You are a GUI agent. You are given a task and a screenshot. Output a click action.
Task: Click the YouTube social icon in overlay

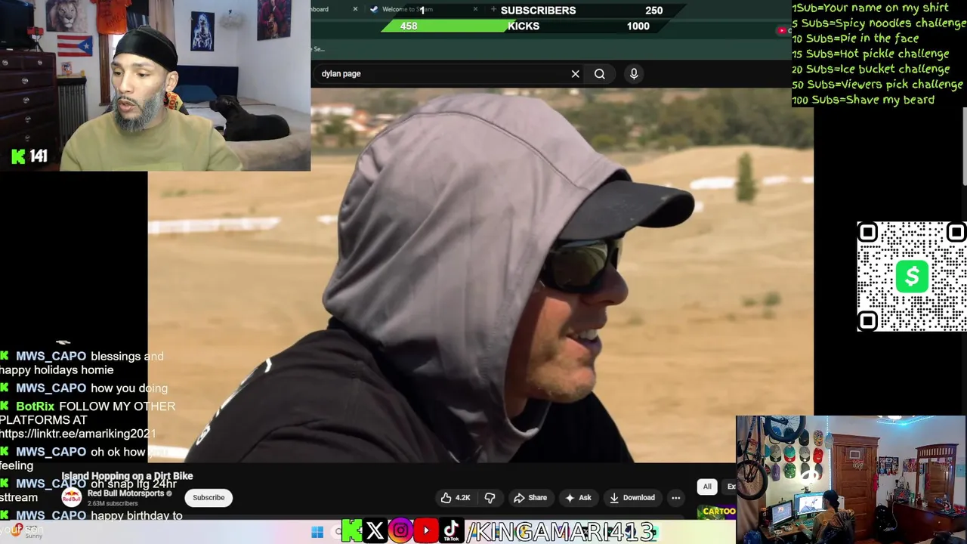click(426, 531)
